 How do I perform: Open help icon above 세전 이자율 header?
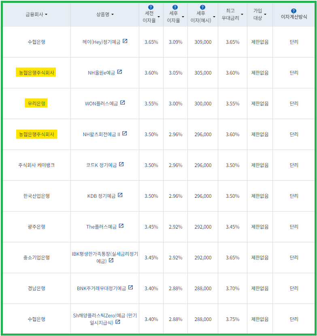[x=151, y=7]
